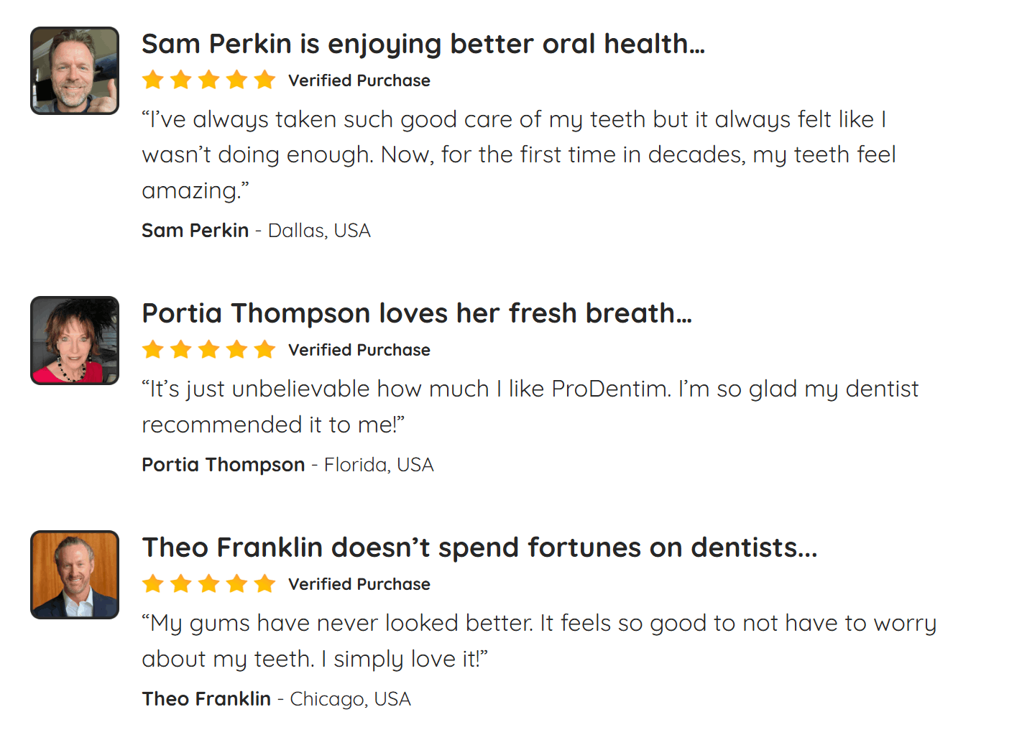Click first star in Theo Franklin's rating
Viewport: 1022px width, 735px height.
coord(153,583)
